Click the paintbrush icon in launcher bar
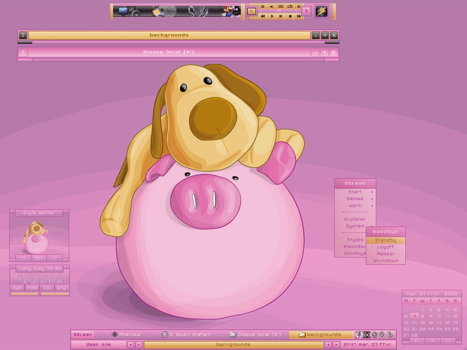The width and height of the screenshot is (467, 350). point(156,12)
